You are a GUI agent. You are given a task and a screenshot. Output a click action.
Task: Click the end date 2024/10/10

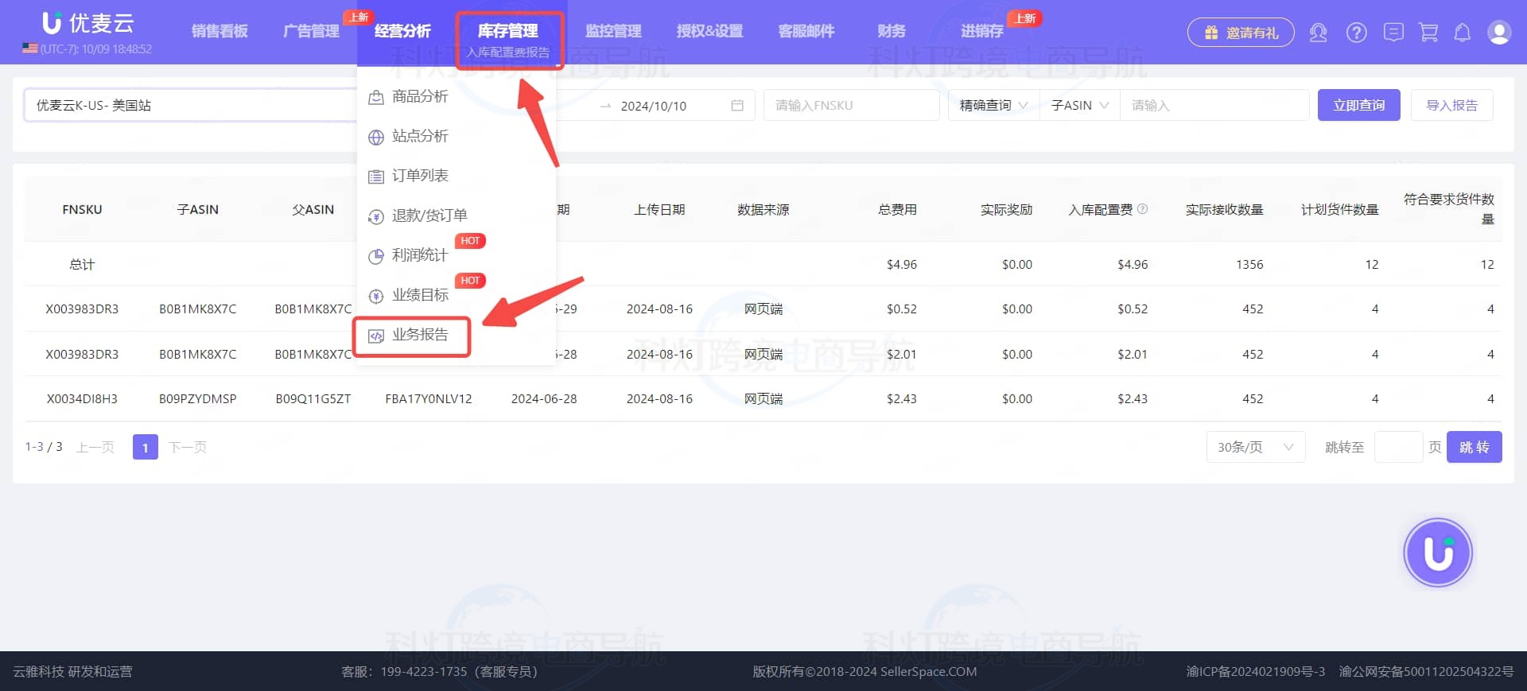pos(654,106)
